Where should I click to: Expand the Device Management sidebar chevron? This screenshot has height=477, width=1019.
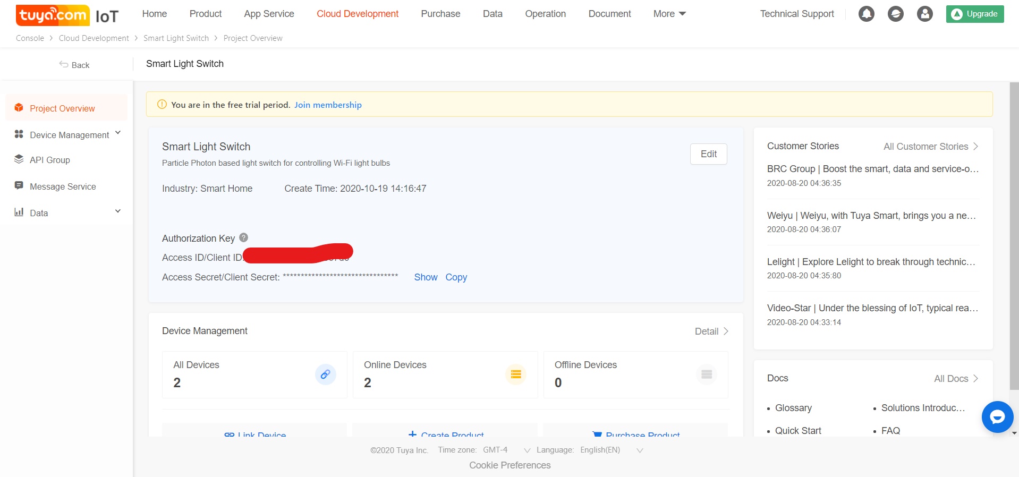coord(118,133)
